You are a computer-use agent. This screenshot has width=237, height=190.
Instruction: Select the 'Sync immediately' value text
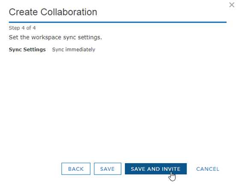(x=74, y=50)
